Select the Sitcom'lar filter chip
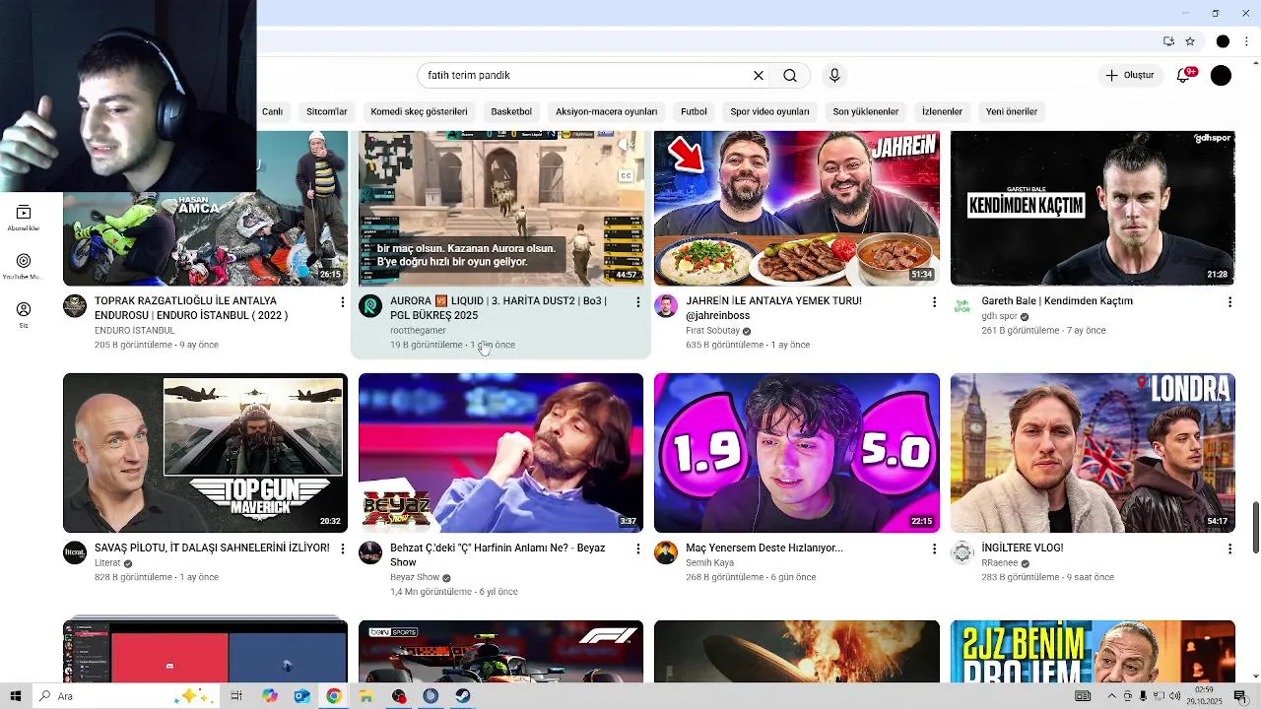The height and width of the screenshot is (709, 1261). pos(326,111)
